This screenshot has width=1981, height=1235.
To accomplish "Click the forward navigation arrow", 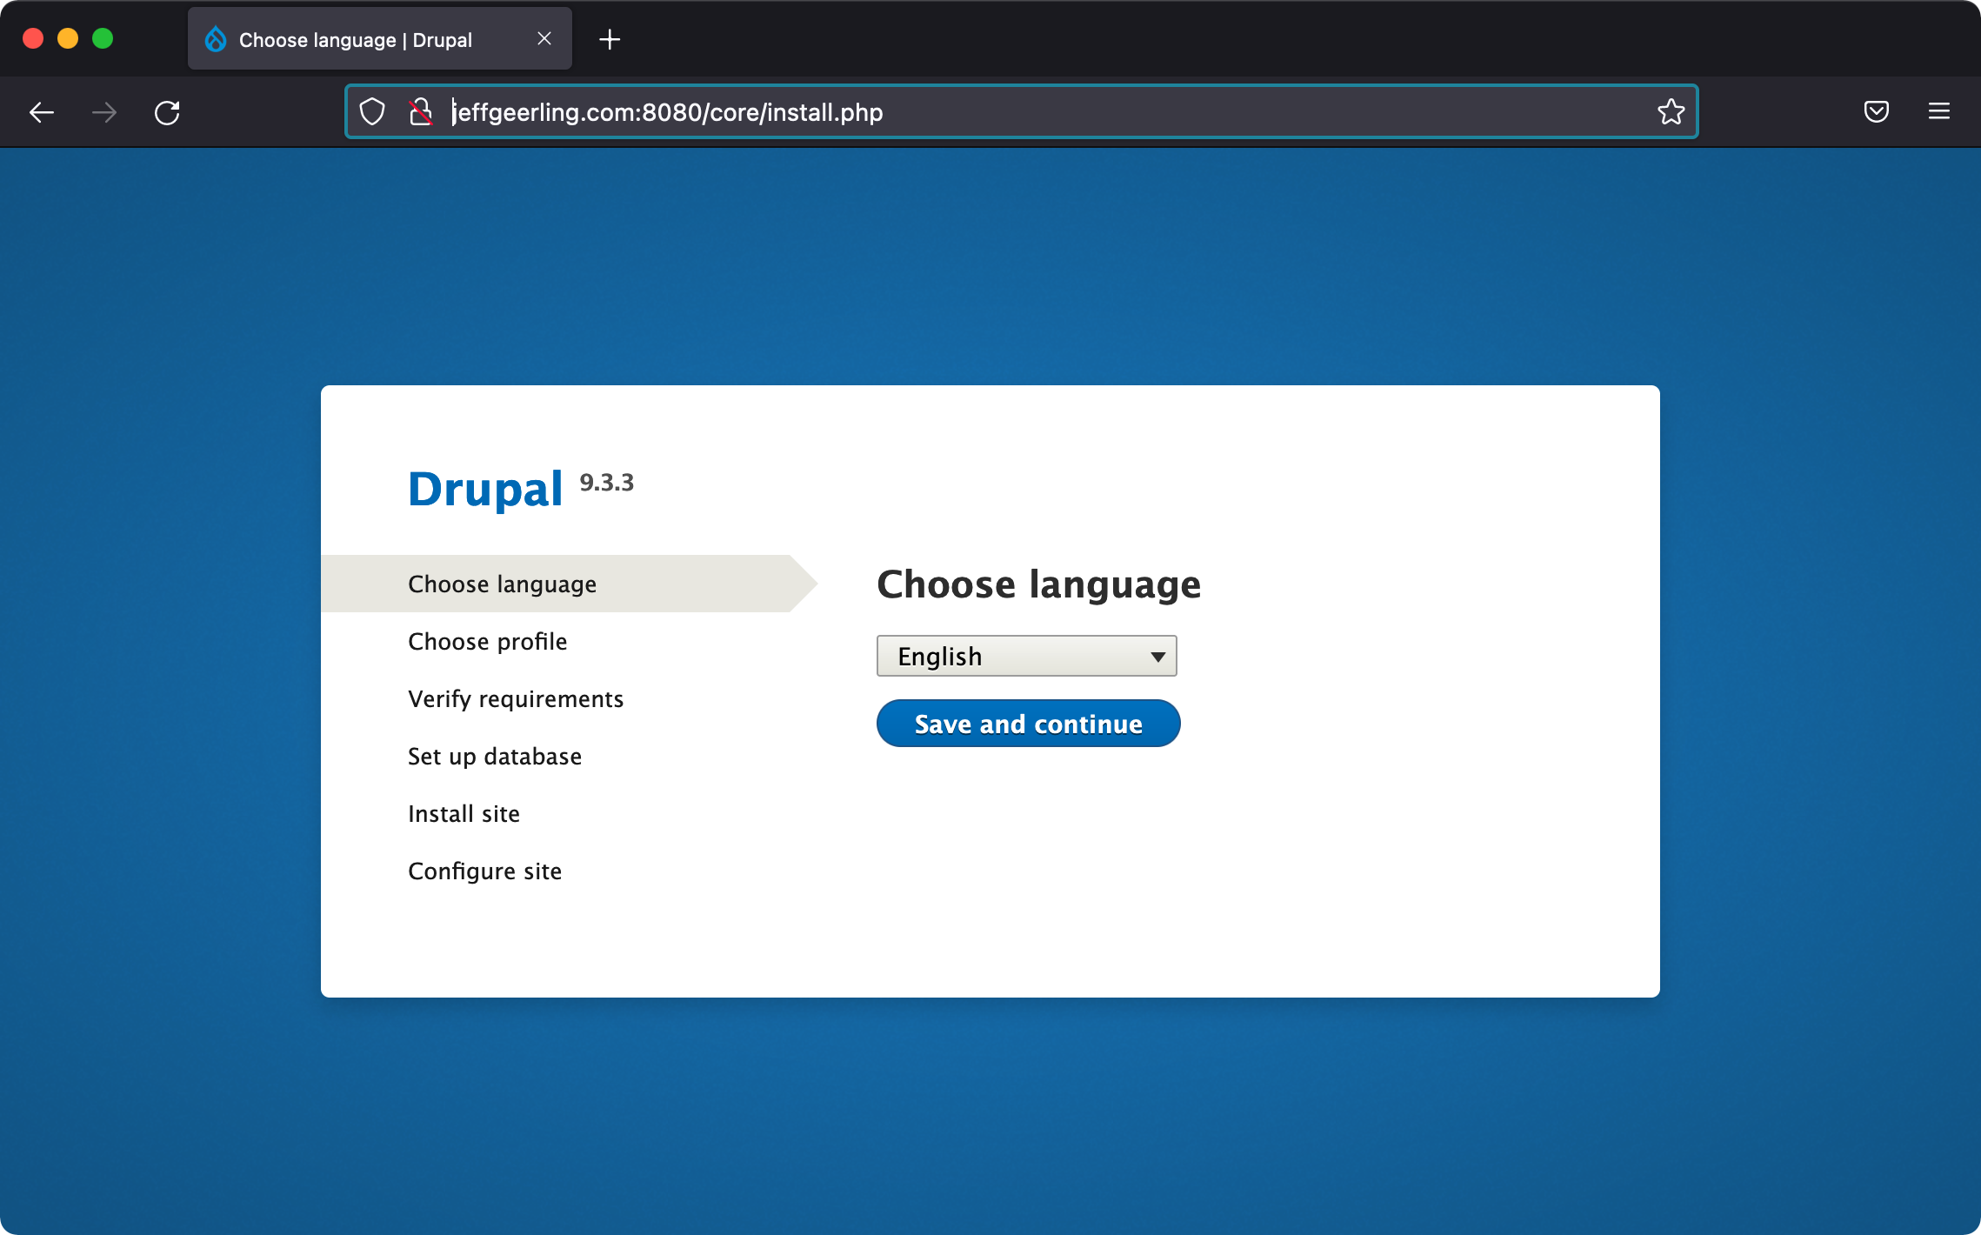I will 104,111.
